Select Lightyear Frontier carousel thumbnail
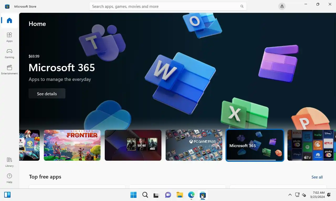Viewport: 336px width, 201px height. (x=72, y=145)
